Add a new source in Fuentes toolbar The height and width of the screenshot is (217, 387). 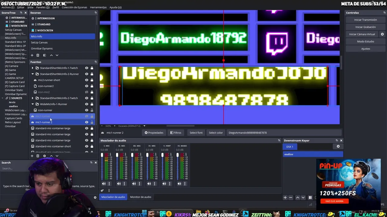[x=32, y=156]
